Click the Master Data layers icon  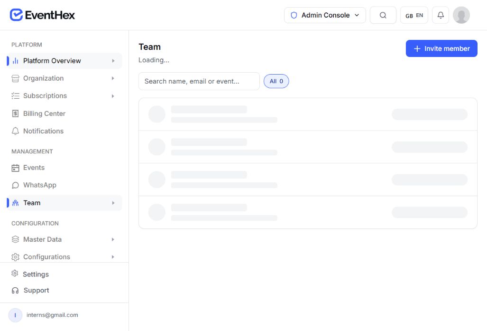[x=15, y=239]
